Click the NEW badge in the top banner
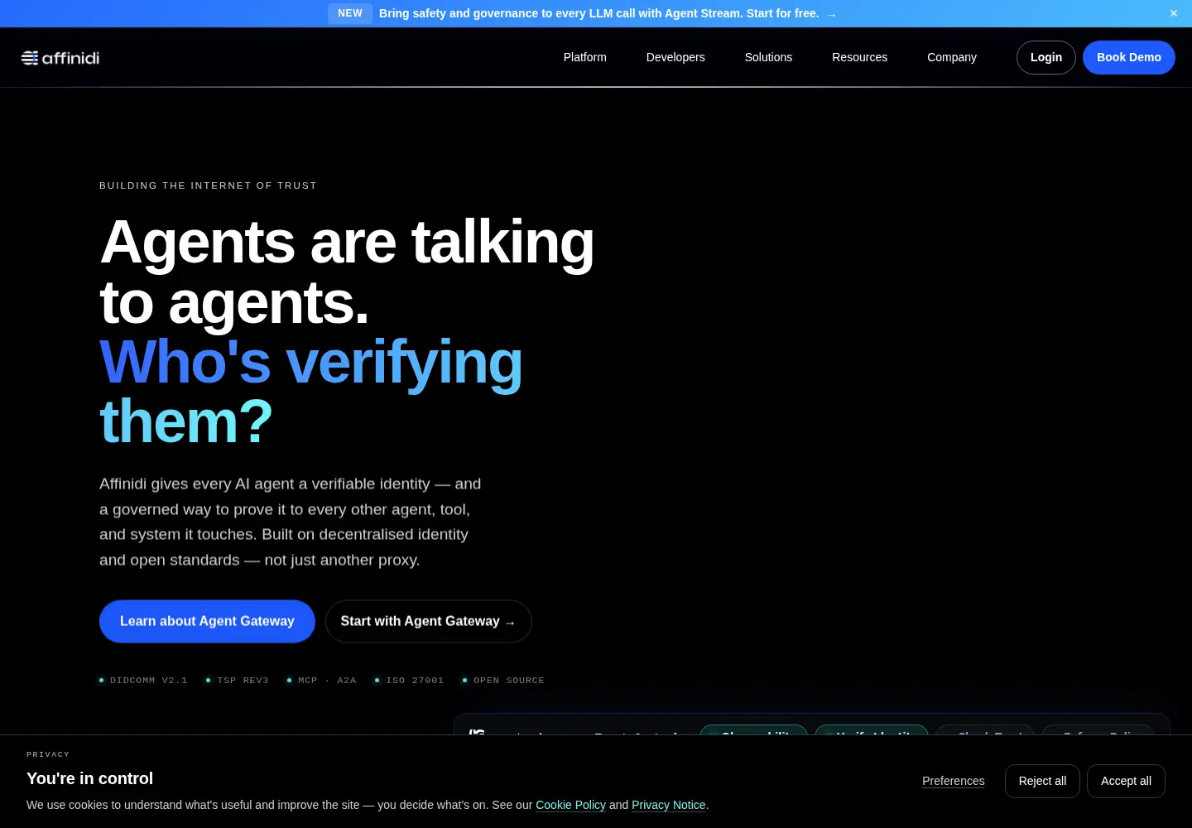The width and height of the screenshot is (1192, 828). [350, 13]
